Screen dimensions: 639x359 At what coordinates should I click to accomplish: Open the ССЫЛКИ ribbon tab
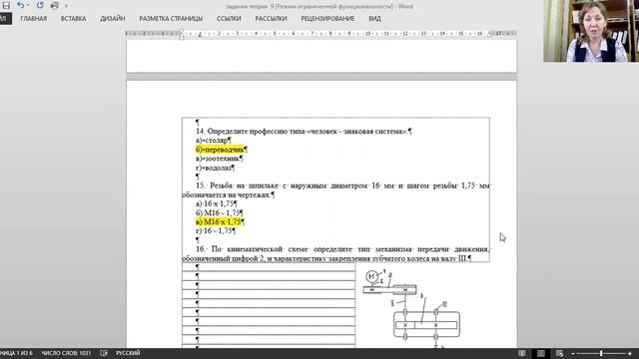pos(229,19)
